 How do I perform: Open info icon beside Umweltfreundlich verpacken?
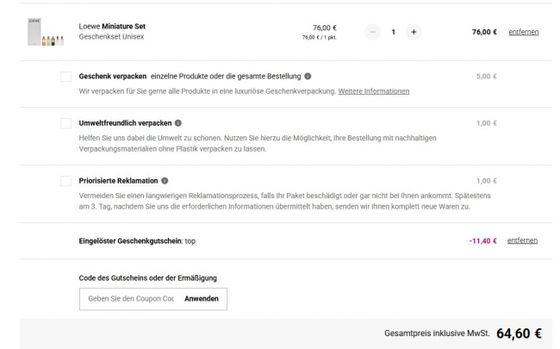coord(178,123)
